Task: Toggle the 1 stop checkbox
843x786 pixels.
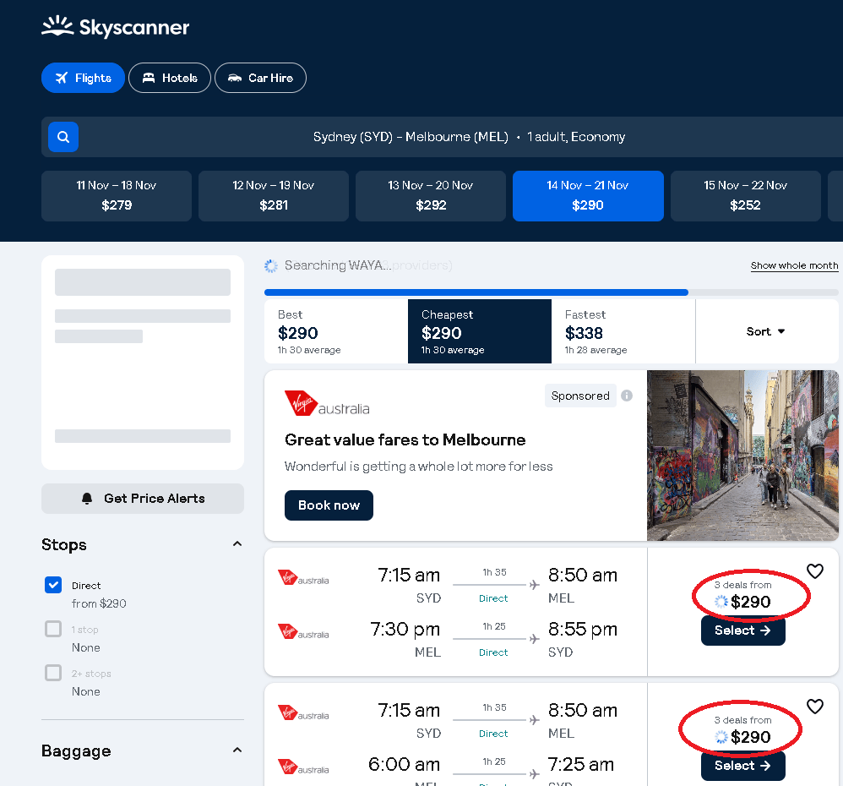Action: [53, 629]
